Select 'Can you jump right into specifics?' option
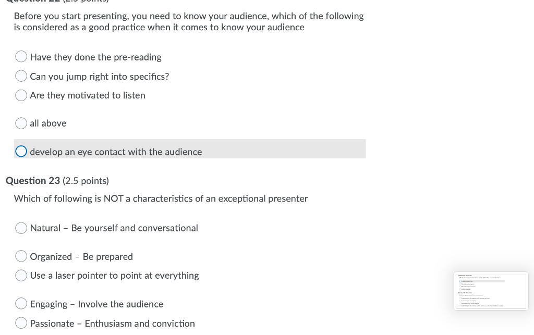This screenshot has width=534, height=335. coord(21,76)
